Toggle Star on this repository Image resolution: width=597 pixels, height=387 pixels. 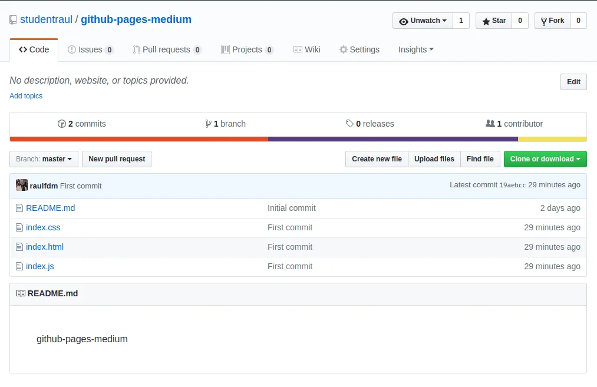(494, 21)
